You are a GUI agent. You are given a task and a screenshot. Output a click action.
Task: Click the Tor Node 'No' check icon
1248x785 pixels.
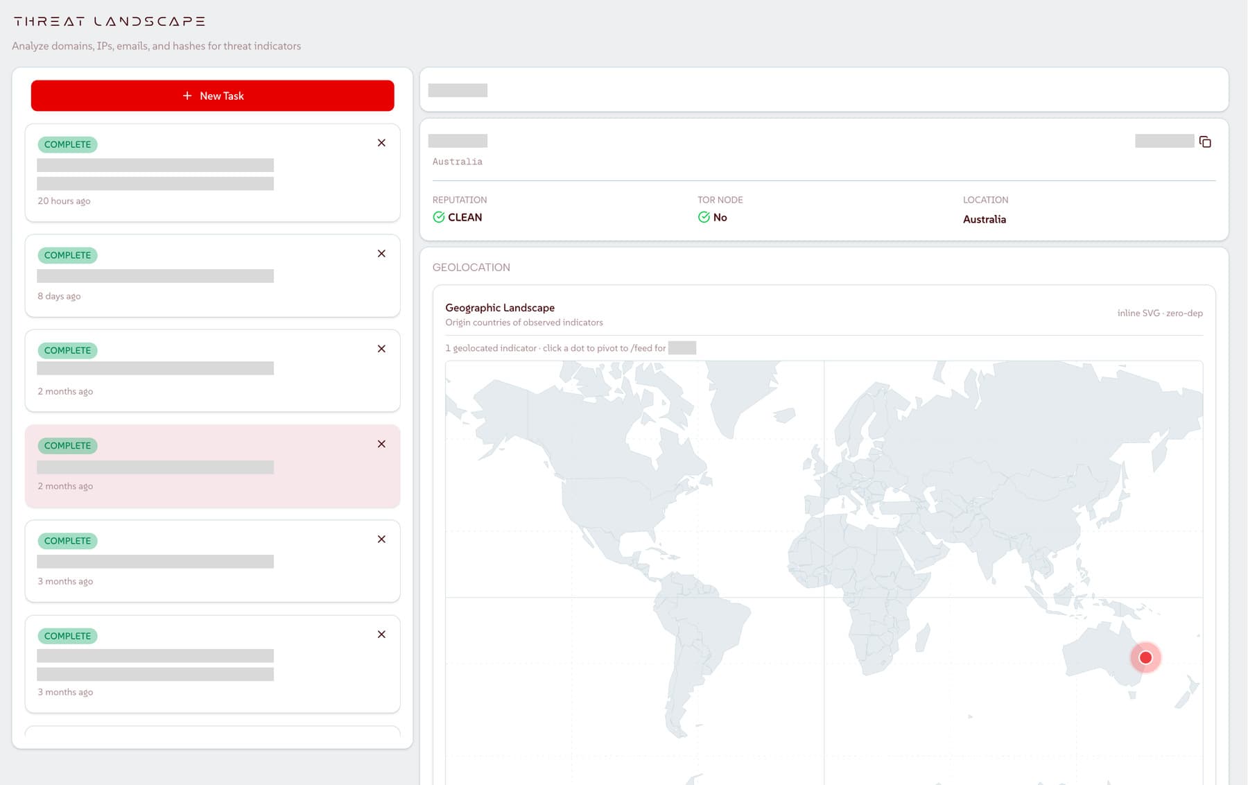tap(704, 217)
